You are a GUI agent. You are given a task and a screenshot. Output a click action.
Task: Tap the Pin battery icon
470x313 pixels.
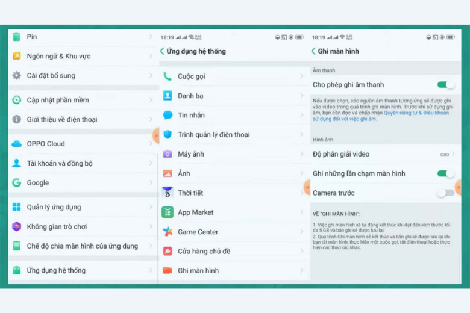(16, 37)
